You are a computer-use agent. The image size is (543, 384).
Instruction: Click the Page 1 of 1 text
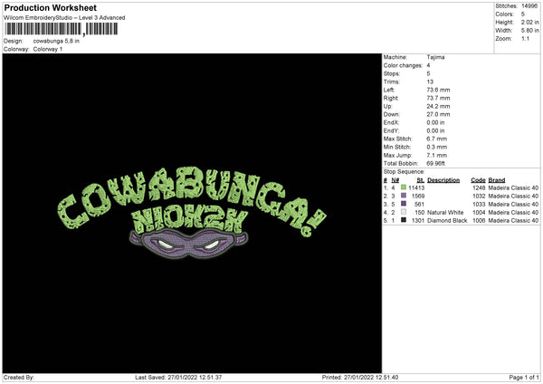click(x=524, y=377)
